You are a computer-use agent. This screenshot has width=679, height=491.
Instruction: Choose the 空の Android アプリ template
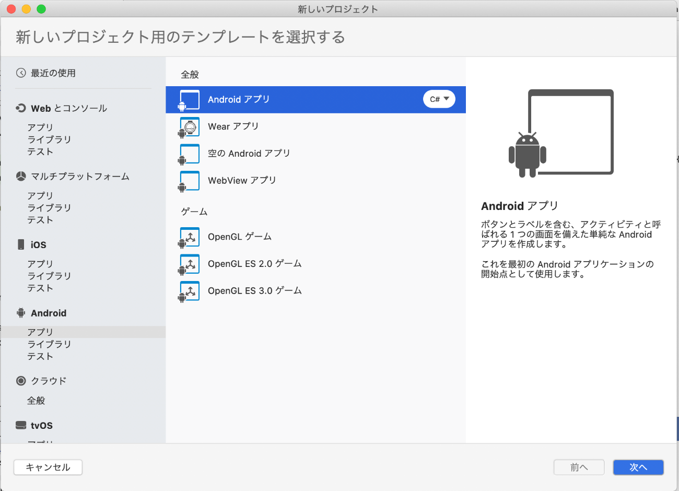point(315,154)
